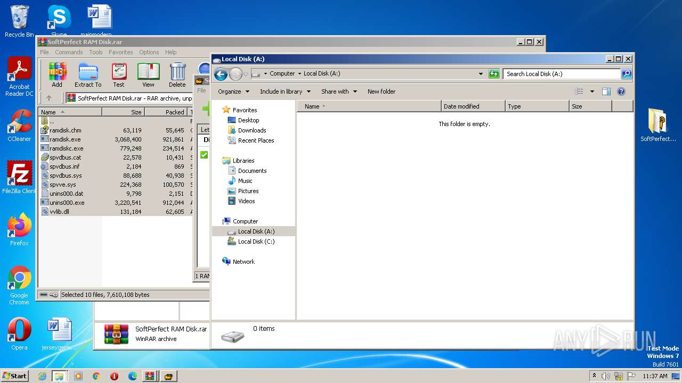Open FileZilla Client desktop icon
682x383 pixels.
point(19,178)
